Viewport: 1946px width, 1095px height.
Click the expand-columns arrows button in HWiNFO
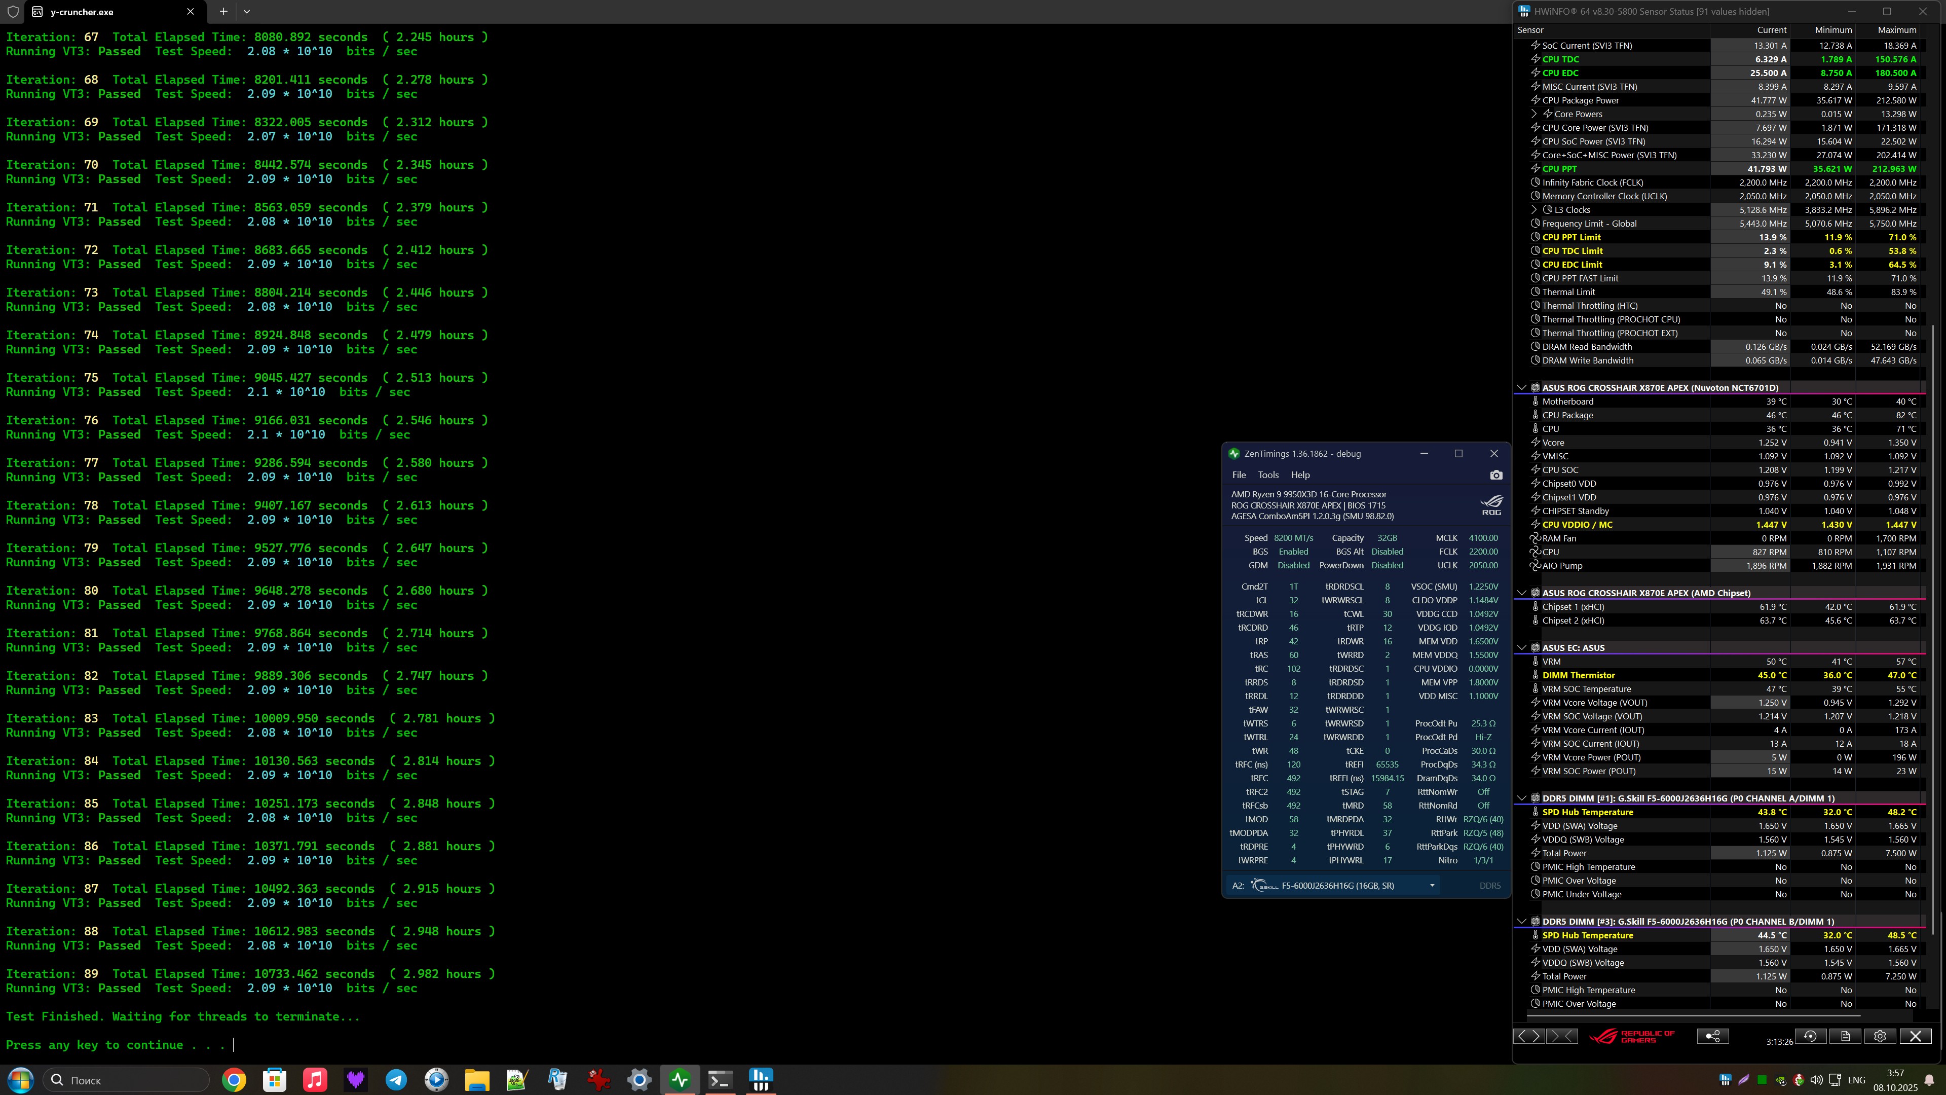coord(1529,1036)
